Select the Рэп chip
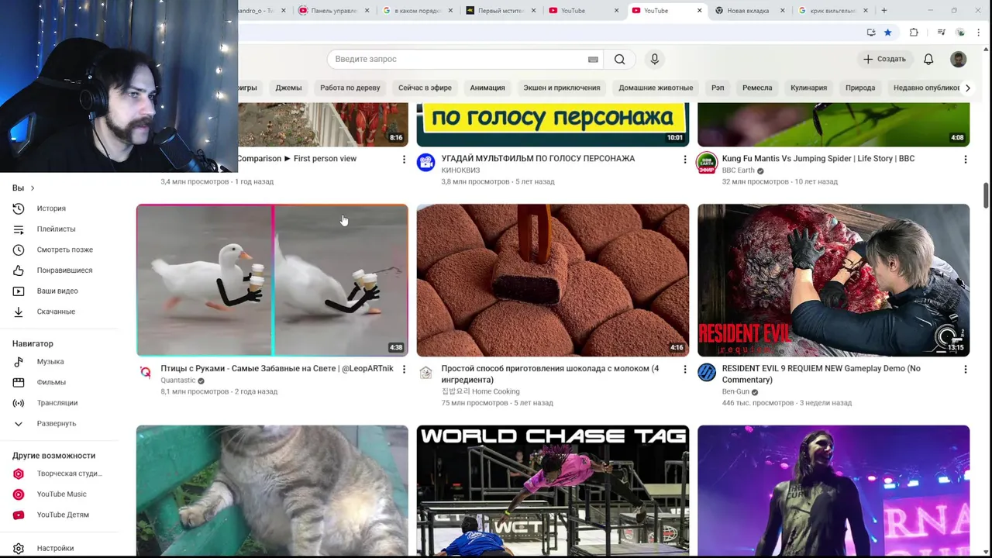 (718, 88)
